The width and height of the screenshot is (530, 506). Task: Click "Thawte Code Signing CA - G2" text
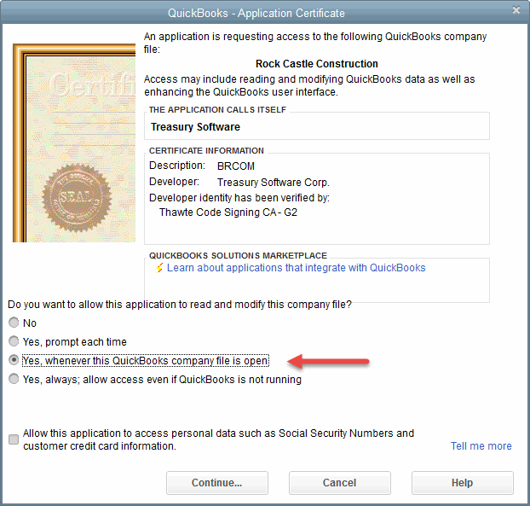(228, 212)
